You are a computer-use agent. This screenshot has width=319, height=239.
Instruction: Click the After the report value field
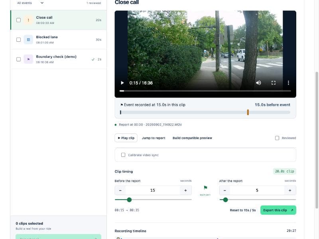click(x=257, y=190)
